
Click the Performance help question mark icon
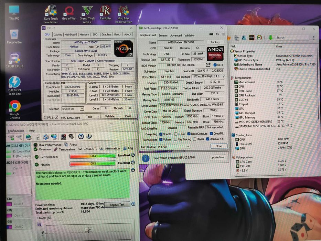133,155
